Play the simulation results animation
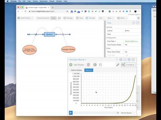This screenshot has height=120, width=161. pyautogui.click(x=71, y=113)
